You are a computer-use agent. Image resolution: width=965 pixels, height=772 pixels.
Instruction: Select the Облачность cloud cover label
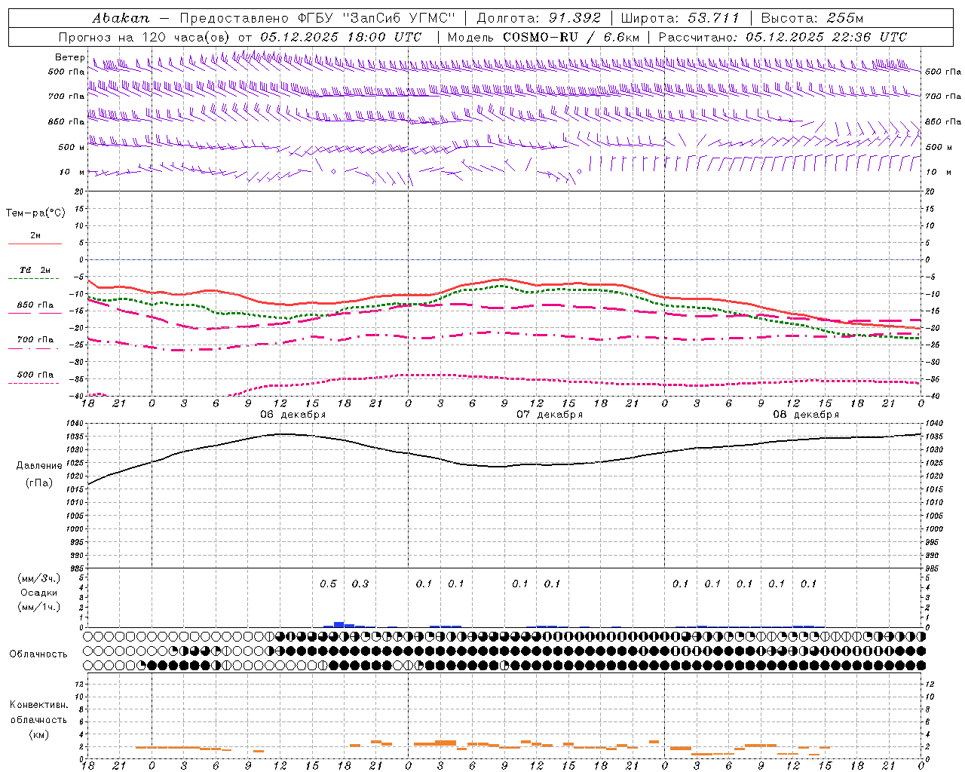coord(38,654)
